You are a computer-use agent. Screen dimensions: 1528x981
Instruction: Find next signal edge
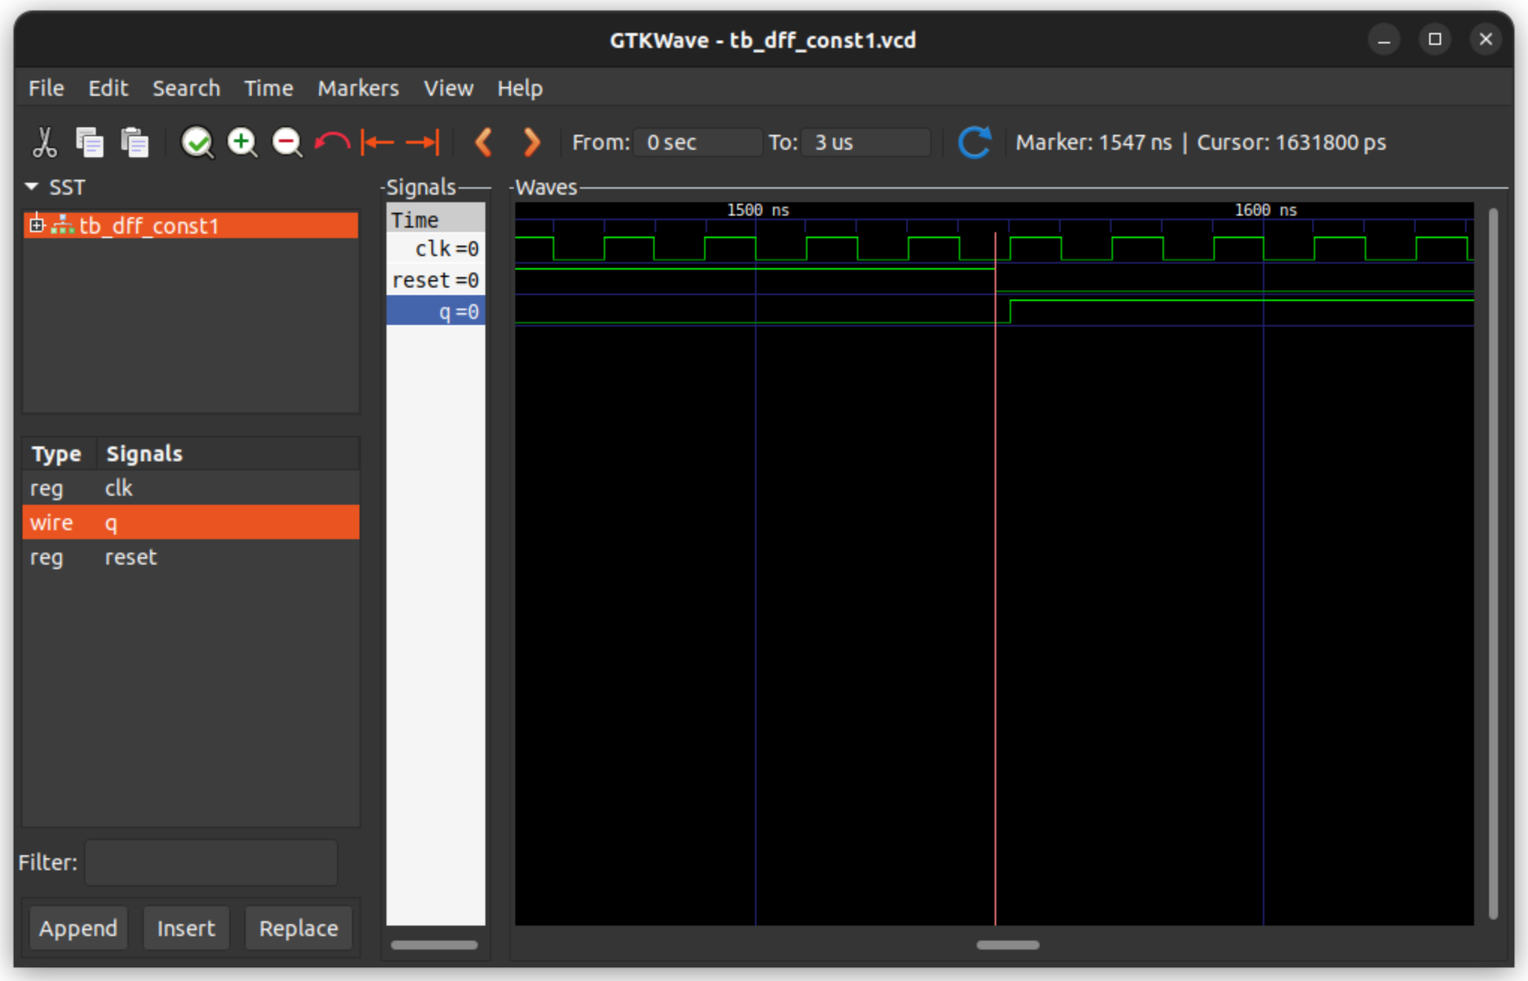click(x=531, y=142)
